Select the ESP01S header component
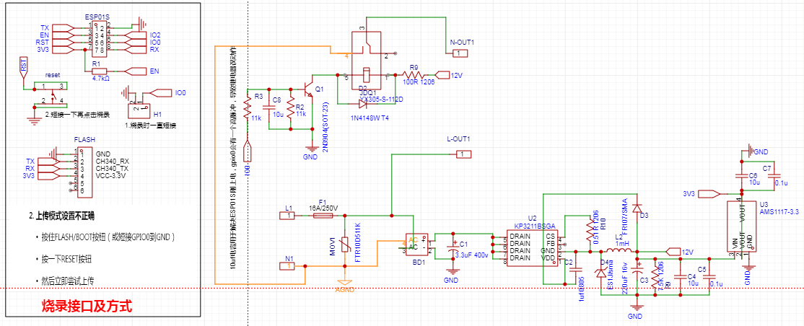 point(100,38)
